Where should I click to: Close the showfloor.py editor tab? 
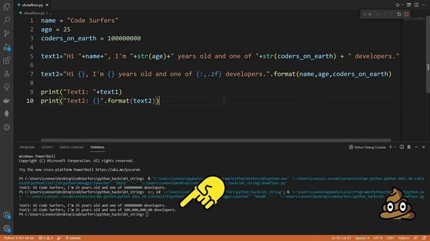coord(47,5)
